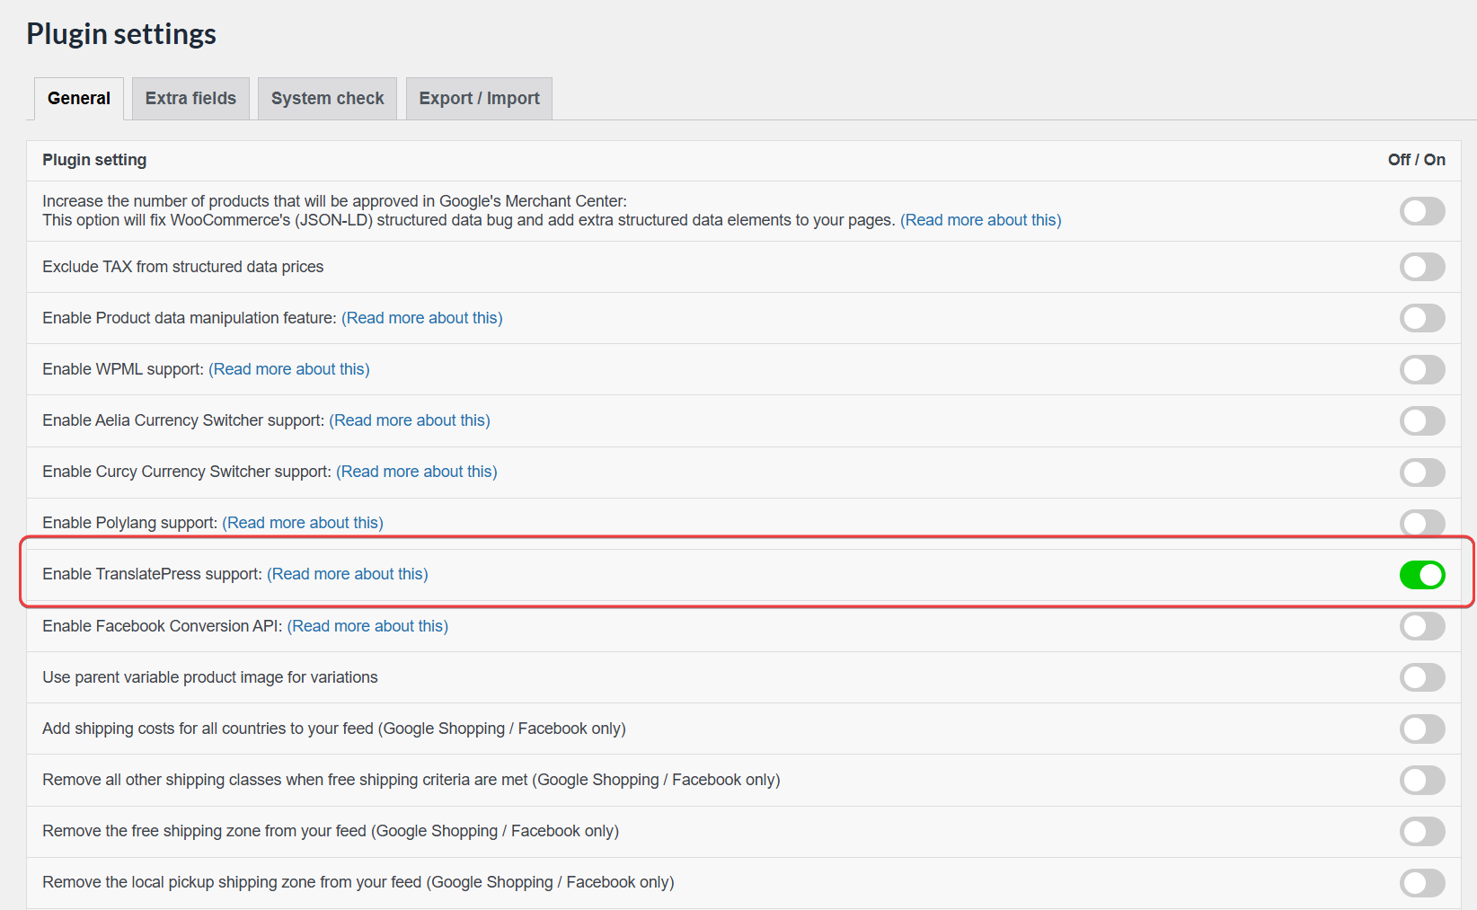This screenshot has width=1477, height=910.
Task: Enable Aelia Currency Switcher support toggle
Action: [1421, 420]
